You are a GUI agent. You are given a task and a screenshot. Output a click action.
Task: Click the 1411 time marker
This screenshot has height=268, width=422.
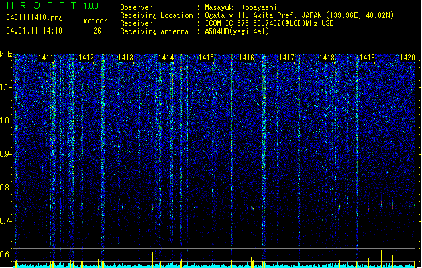point(46,58)
